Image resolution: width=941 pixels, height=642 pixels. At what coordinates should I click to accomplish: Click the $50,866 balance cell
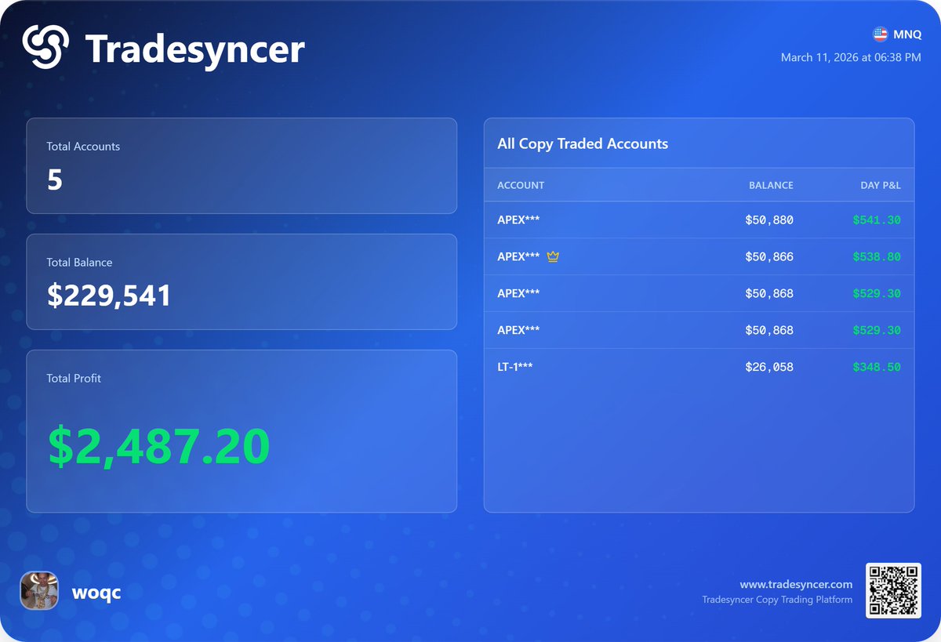(769, 256)
